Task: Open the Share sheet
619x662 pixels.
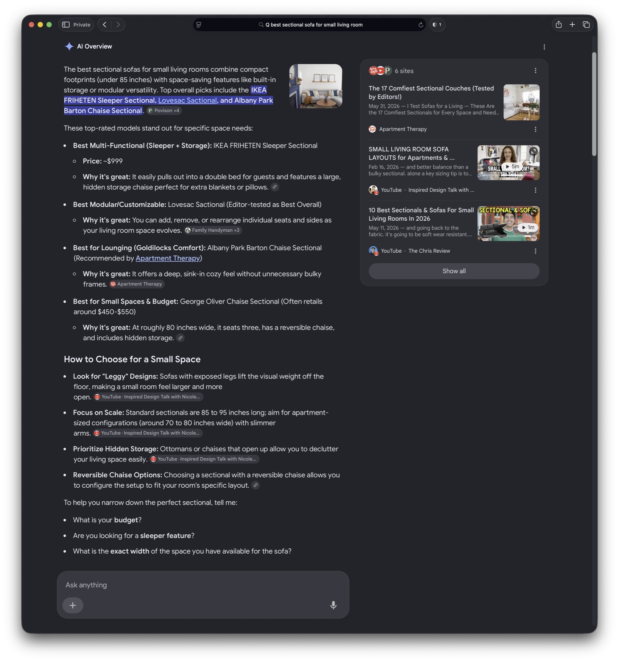Action: [x=559, y=24]
